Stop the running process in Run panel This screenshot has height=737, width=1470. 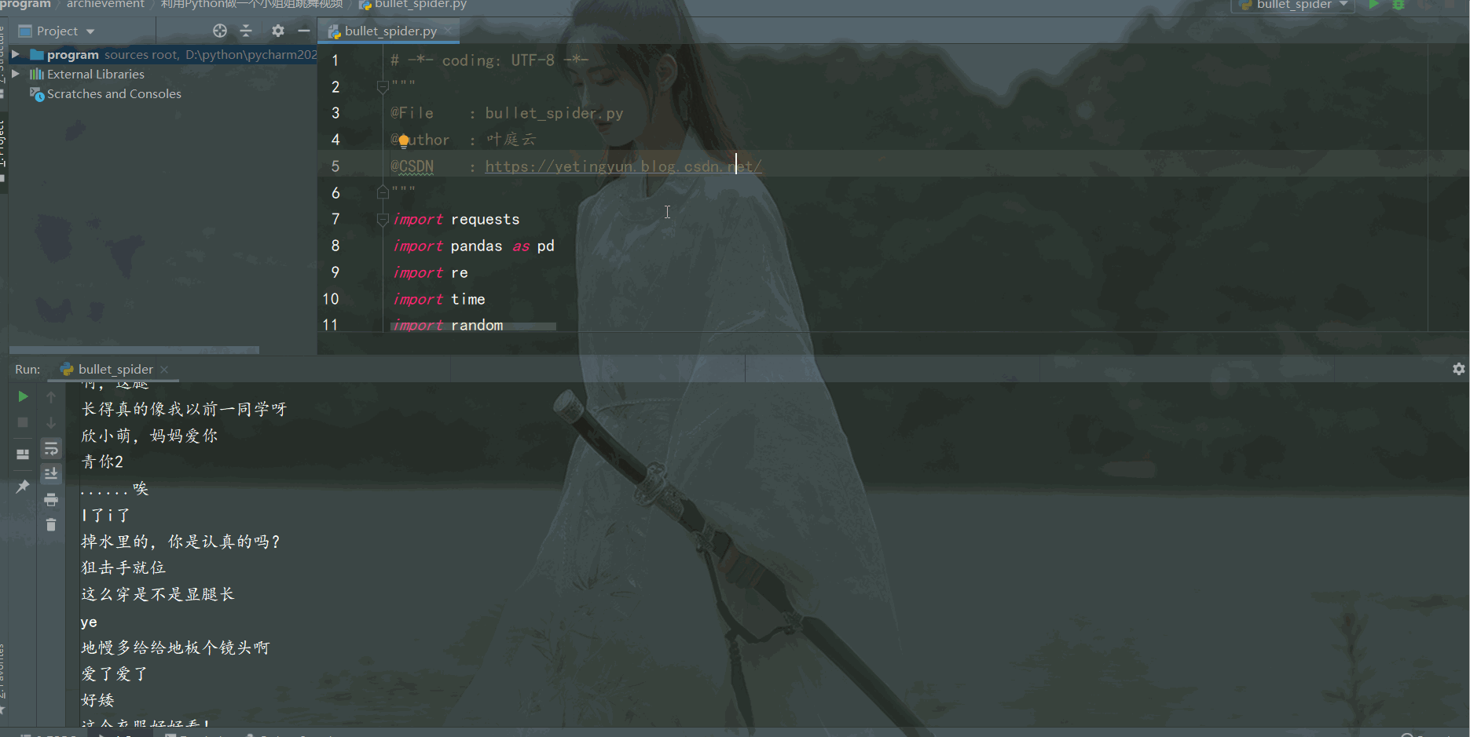point(23,422)
